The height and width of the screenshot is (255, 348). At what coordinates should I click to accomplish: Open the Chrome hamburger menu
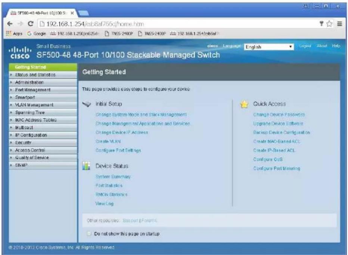(339, 23)
